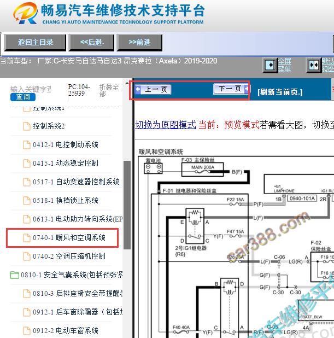334x338 pixels.
Task: Click document icon beside 0740-1 暖风和空调系统
Action: pos(27,238)
